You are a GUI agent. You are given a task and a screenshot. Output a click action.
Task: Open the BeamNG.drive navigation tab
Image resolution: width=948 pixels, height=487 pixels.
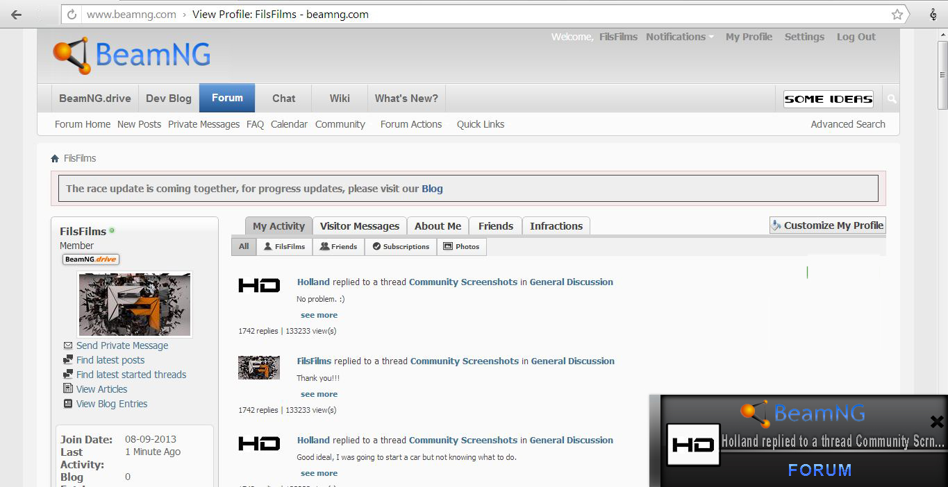[95, 99]
